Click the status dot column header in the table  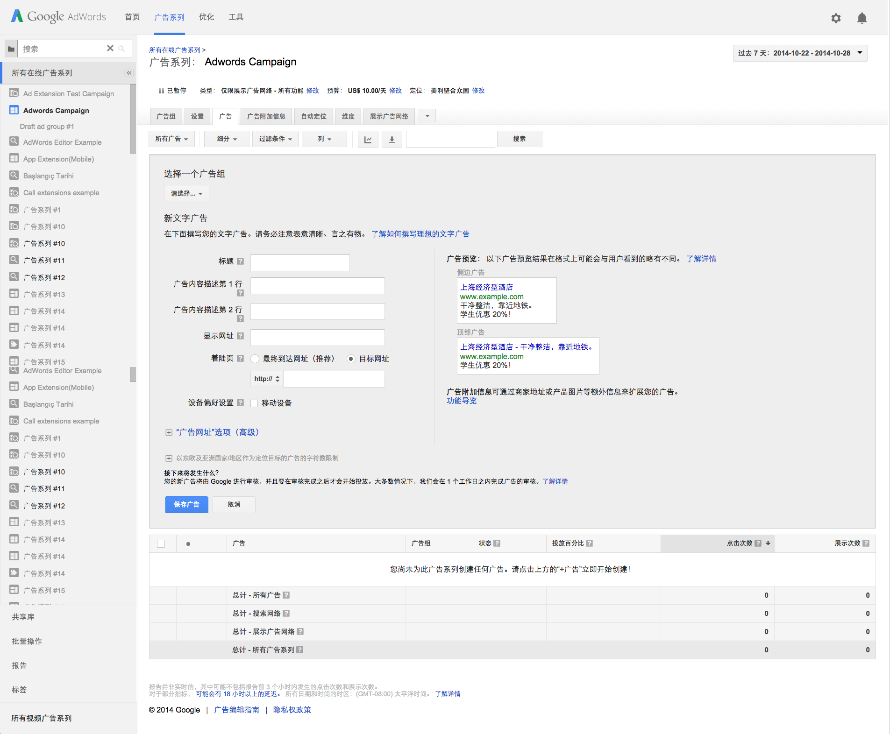[x=188, y=544]
